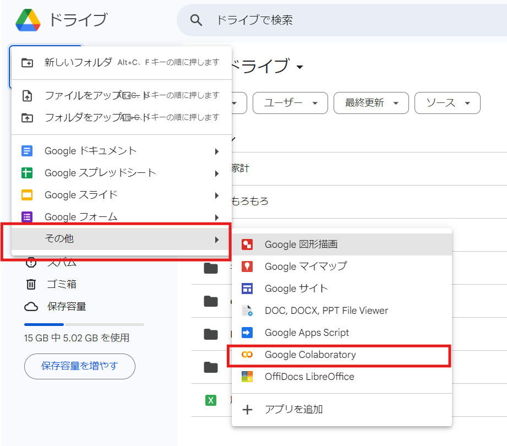Expand the Google スプレッドシート submenu arrow

217,173
